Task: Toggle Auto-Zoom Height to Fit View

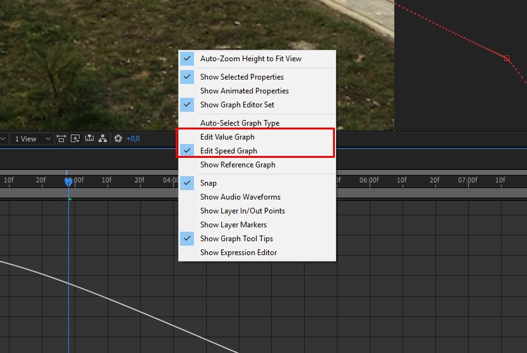Action: click(257, 59)
